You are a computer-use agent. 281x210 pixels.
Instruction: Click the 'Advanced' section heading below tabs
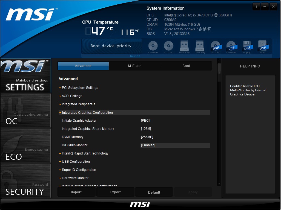coord(68,79)
